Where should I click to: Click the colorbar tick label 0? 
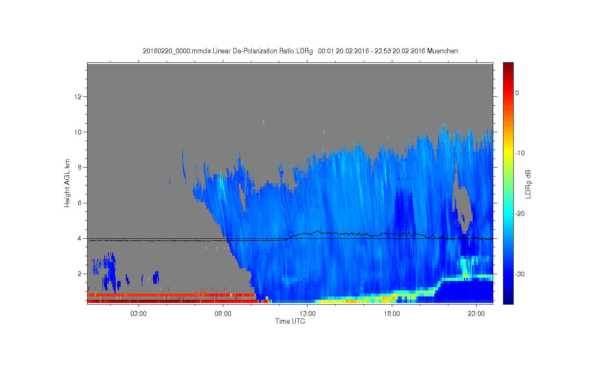[517, 93]
